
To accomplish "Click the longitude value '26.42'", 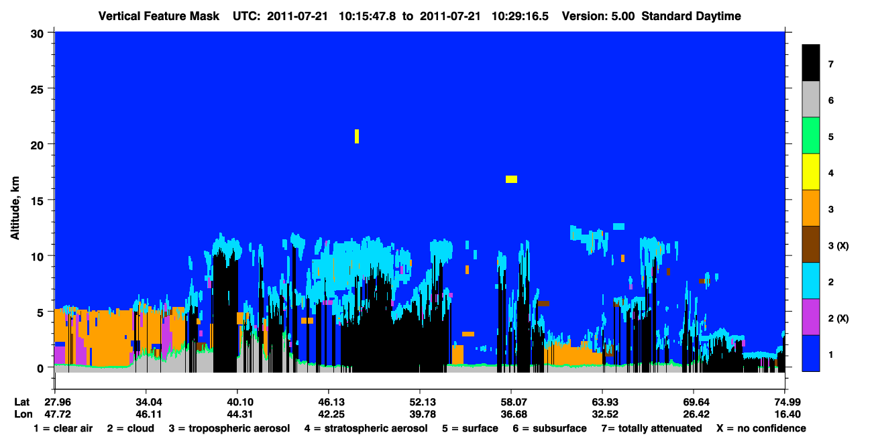I will click(696, 413).
